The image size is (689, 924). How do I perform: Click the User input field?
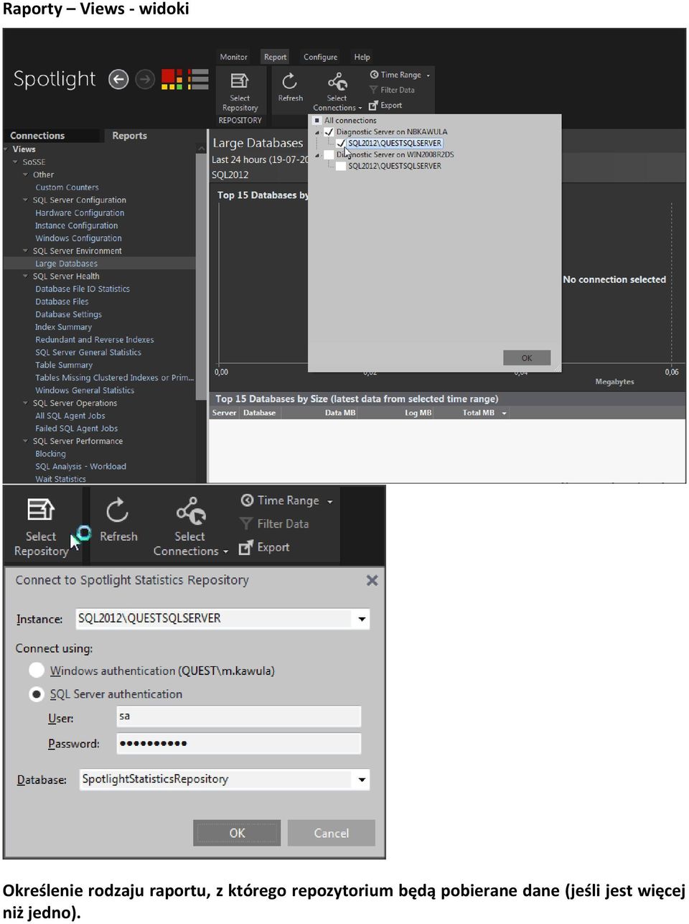click(x=238, y=717)
